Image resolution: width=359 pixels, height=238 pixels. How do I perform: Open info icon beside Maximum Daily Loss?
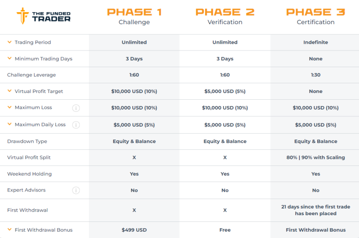coord(76,125)
